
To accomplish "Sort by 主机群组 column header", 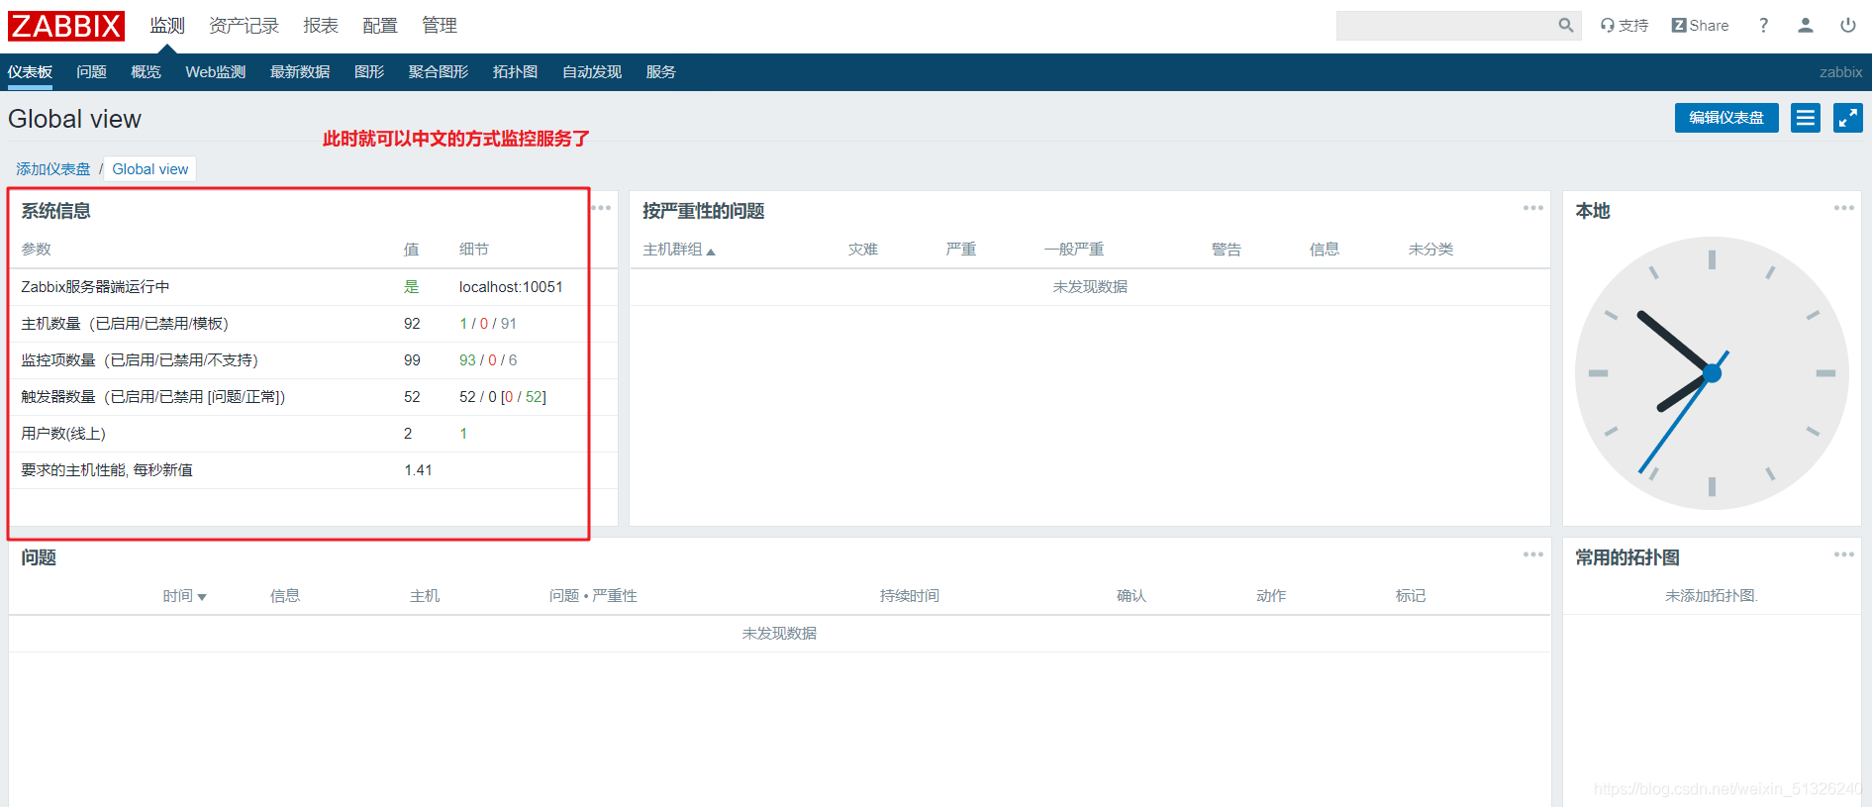I will click(679, 250).
